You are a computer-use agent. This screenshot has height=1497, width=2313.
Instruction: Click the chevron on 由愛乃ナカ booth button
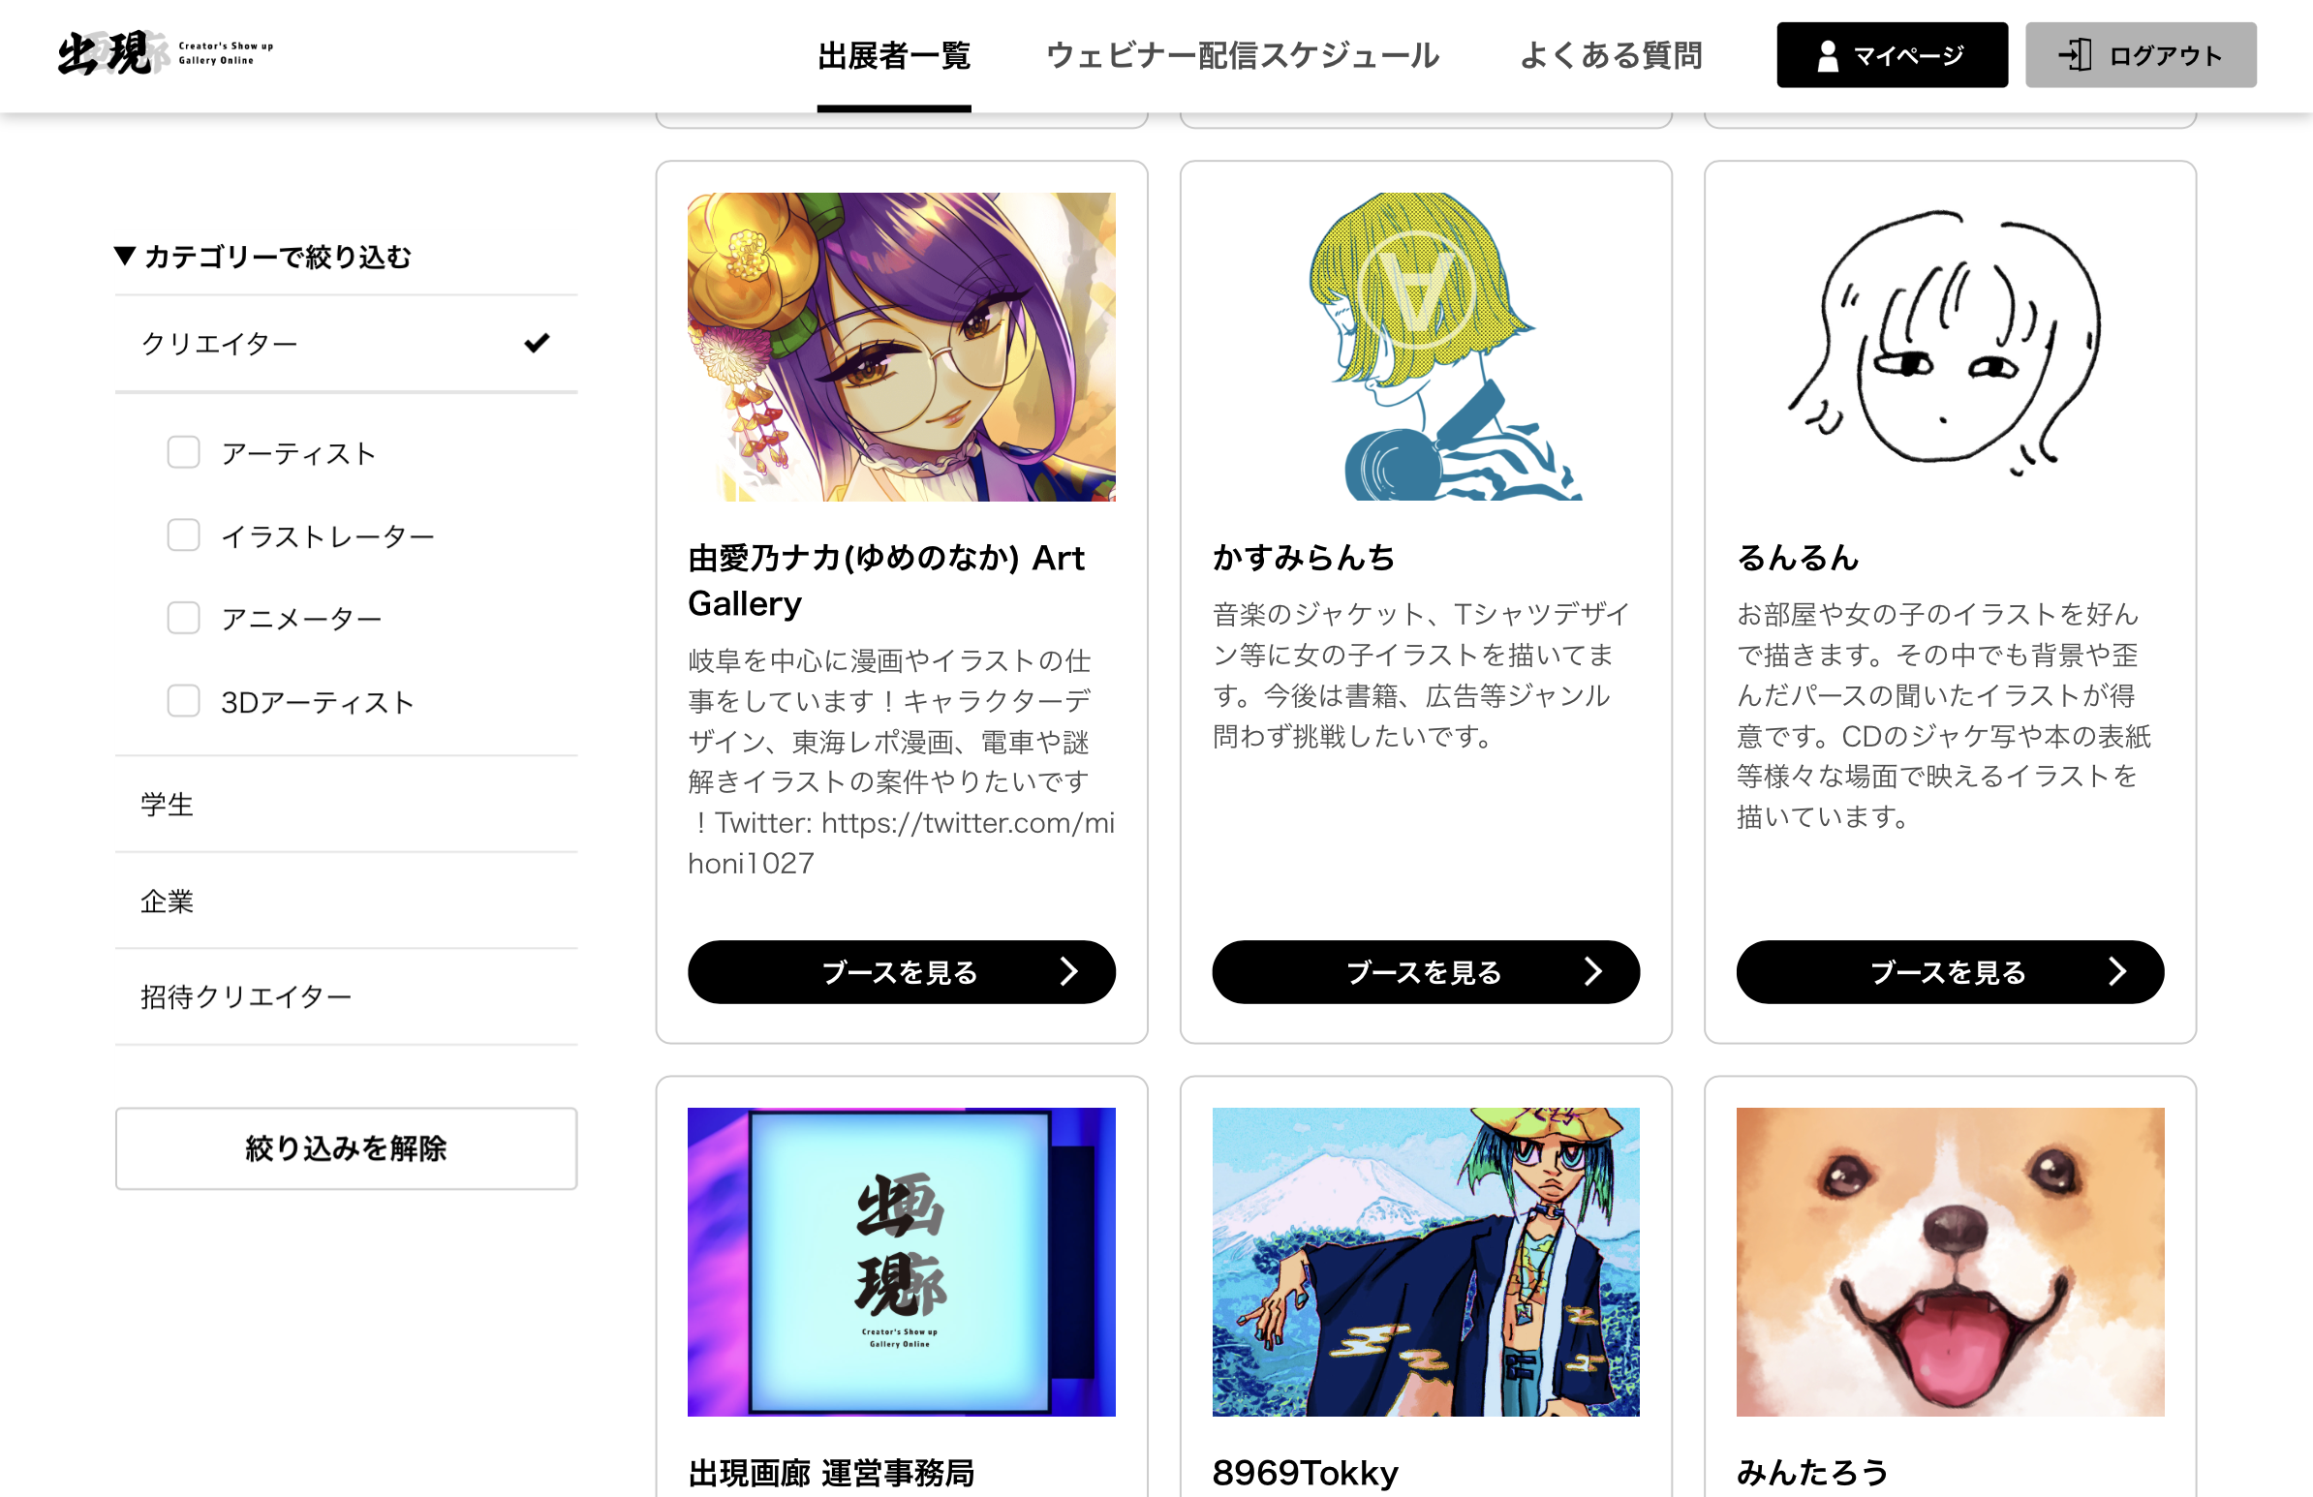[x=1069, y=971]
